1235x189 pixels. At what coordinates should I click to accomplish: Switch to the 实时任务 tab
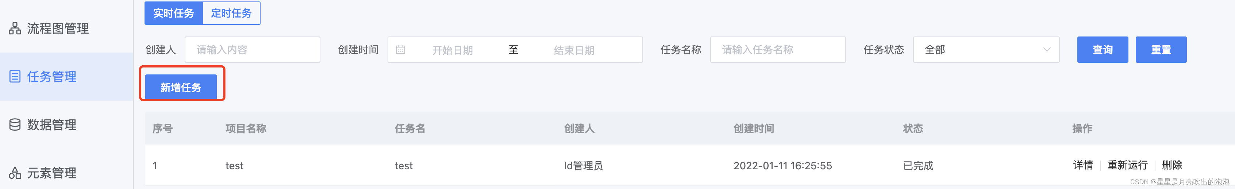174,13
